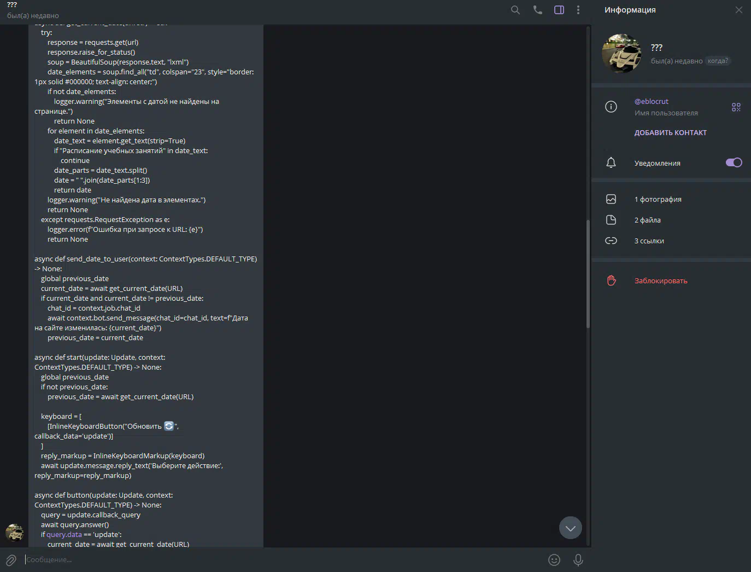Click the @eblocrut username link
The height and width of the screenshot is (572, 751).
651,102
